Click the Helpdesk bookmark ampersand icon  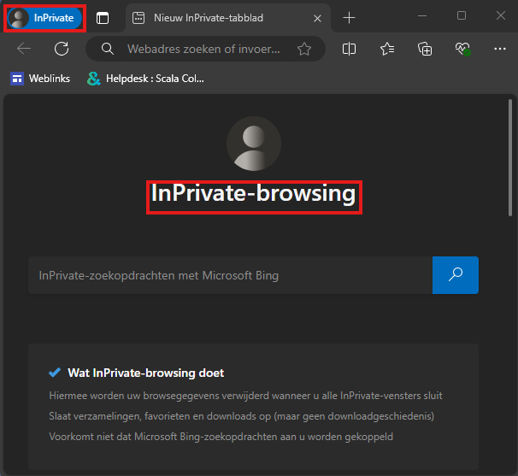(93, 79)
